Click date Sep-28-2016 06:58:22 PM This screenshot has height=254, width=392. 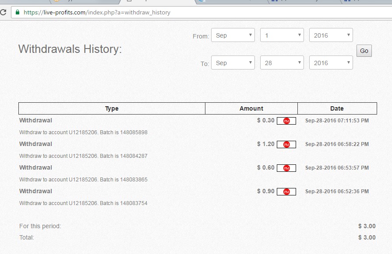[x=337, y=144]
